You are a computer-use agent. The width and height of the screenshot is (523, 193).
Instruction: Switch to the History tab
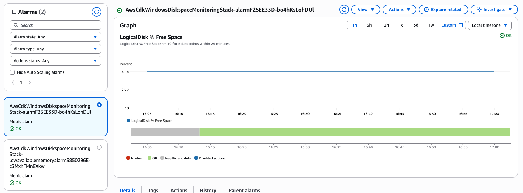(208, 190)
